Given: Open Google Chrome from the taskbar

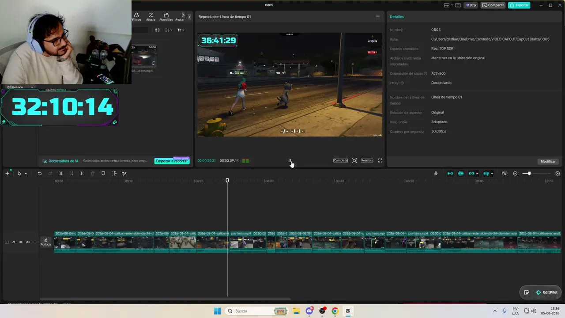Looking at the screenshot, I should click(x=335, y=311).
